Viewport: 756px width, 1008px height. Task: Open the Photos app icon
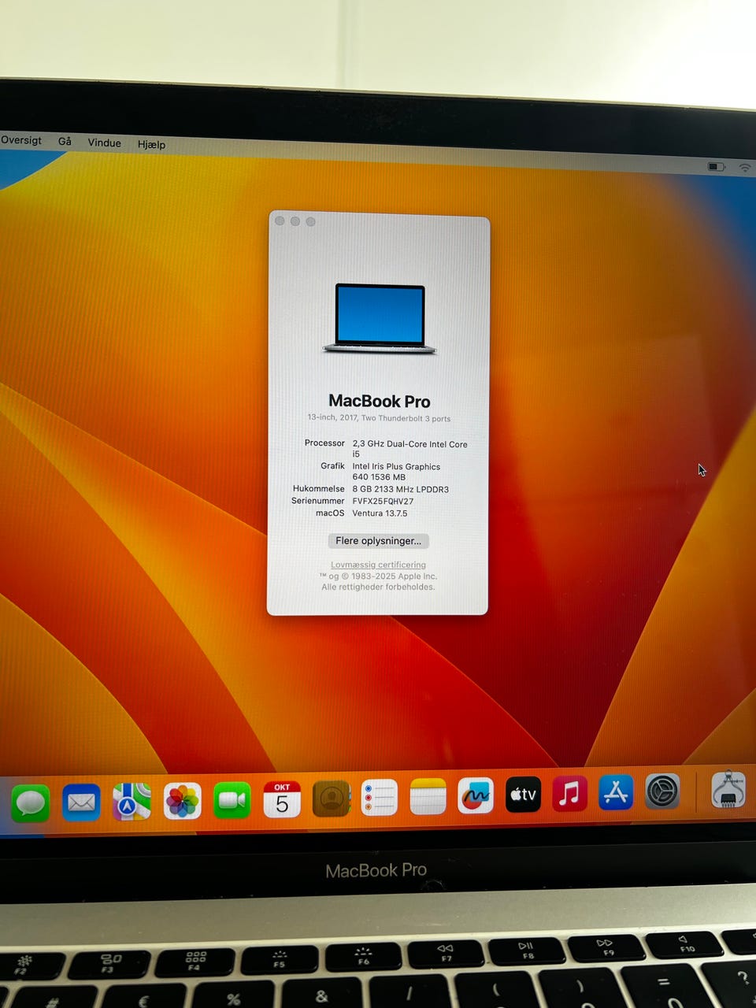(x=182, y=801)
